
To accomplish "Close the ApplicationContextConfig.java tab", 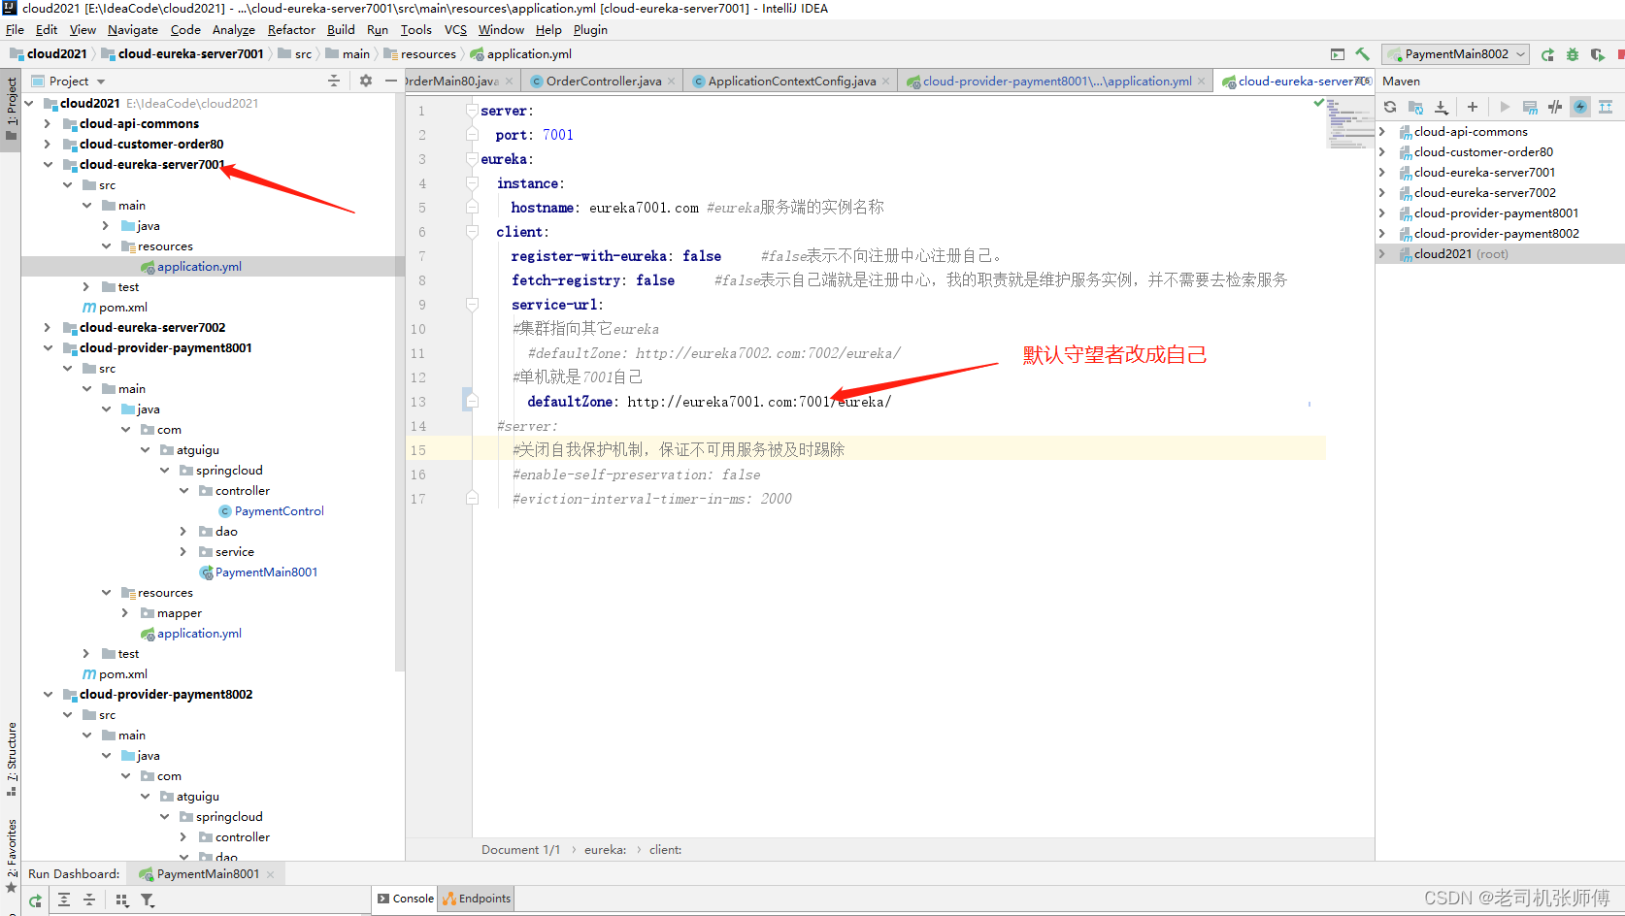I will (x=885, y=82).
